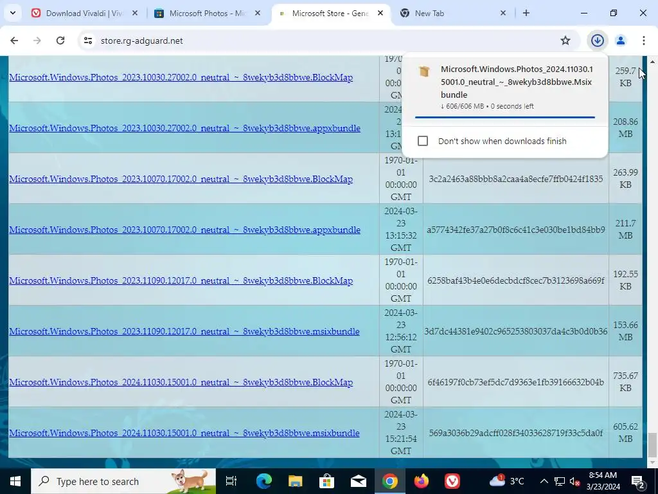This screenshot has width=658, height=494.
Task: Click hash 3d7dc44381e9402c965253803037da4c3b0d0b36
Action: tap(516, 331)
